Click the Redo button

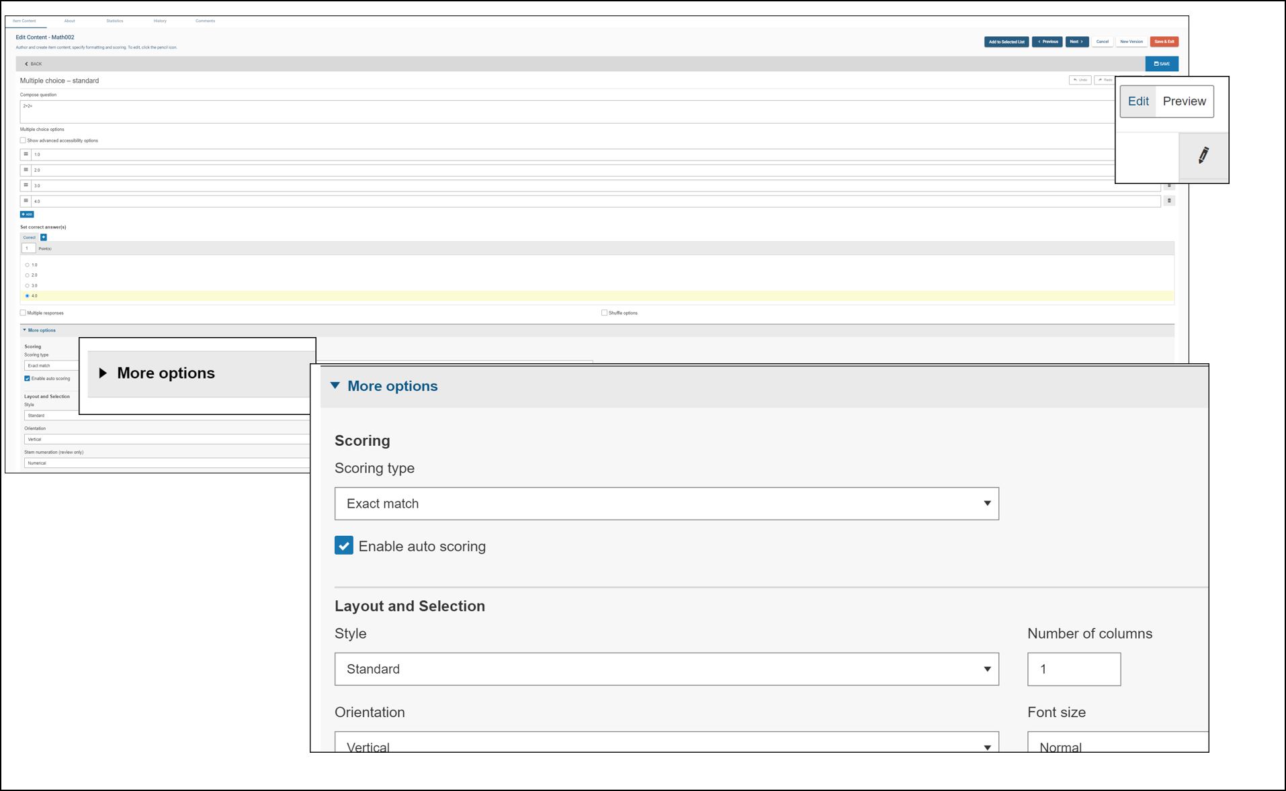coord(1105,80)
